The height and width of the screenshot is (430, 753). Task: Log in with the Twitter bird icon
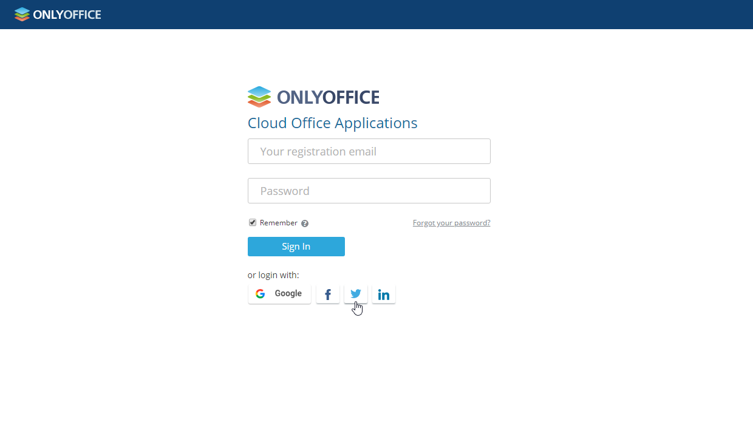click(356, 294)
